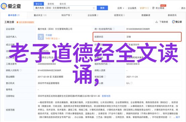Screen dimensions: 186x122
Task: Click 深圳市市场监督管理局 registration authority
Action: click(x=49, y=83)
